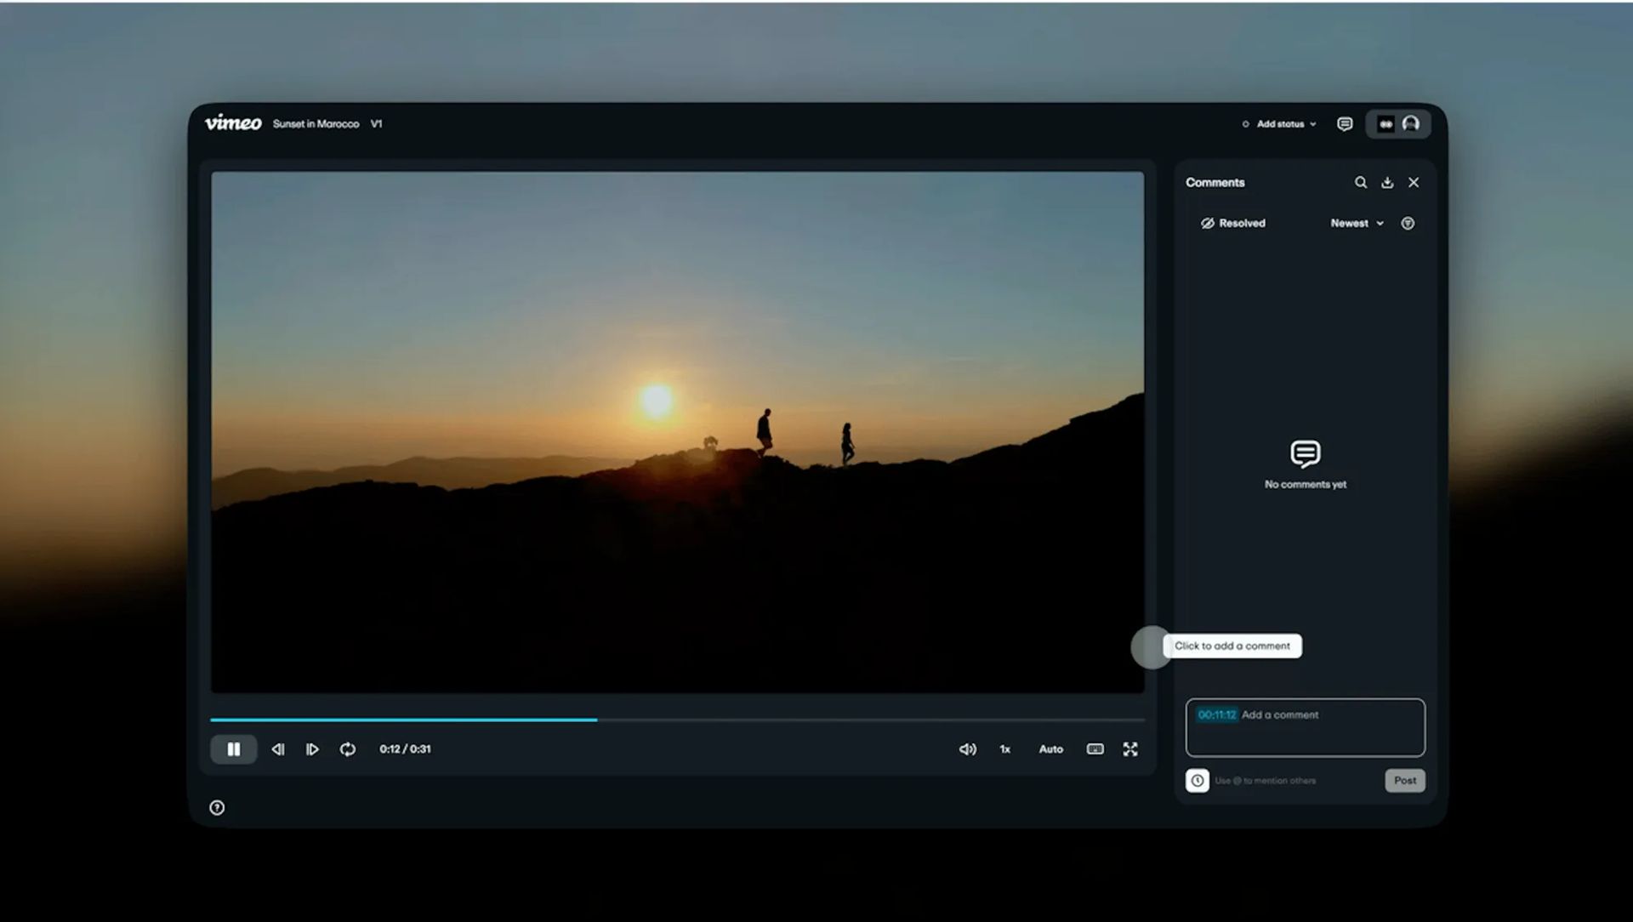Open the Newest sort dropdown
1633x922 pixels.
pos(1357,224)
